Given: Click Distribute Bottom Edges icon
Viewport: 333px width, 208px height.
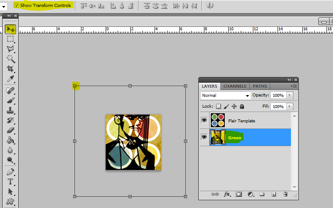Looking at the screenshot, I should click(x=164, y=6).
